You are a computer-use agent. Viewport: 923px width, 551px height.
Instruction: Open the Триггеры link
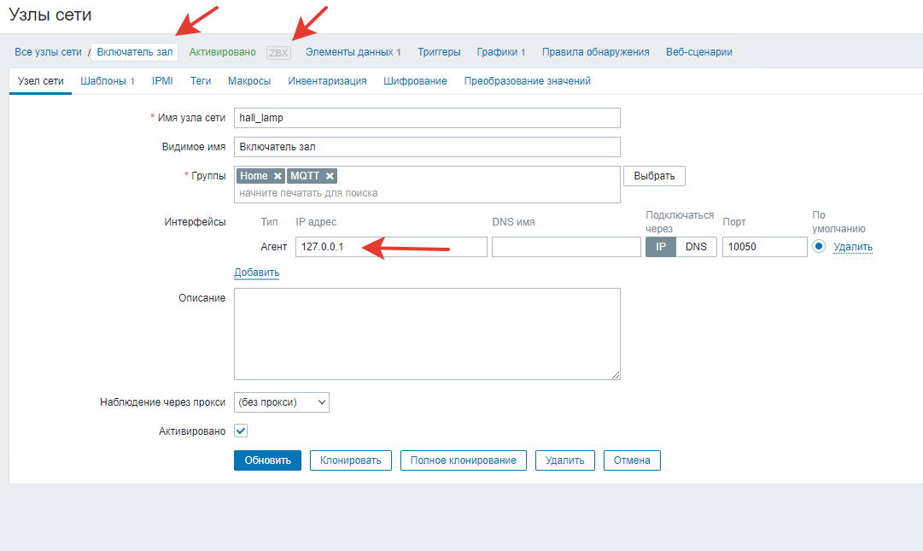[x=439, y=52]
